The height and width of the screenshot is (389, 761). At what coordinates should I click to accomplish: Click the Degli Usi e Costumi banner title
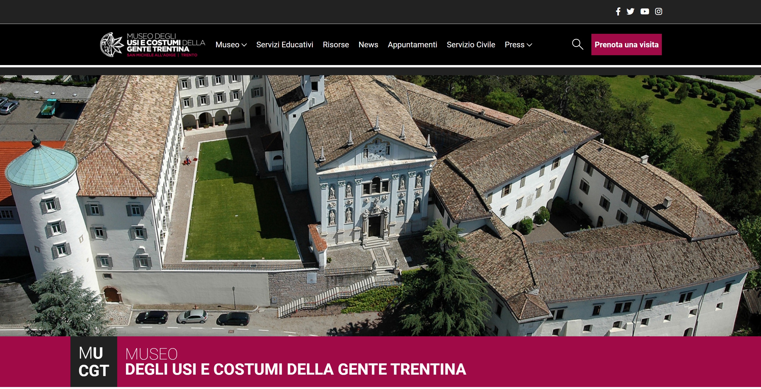(x=296, y=369)
